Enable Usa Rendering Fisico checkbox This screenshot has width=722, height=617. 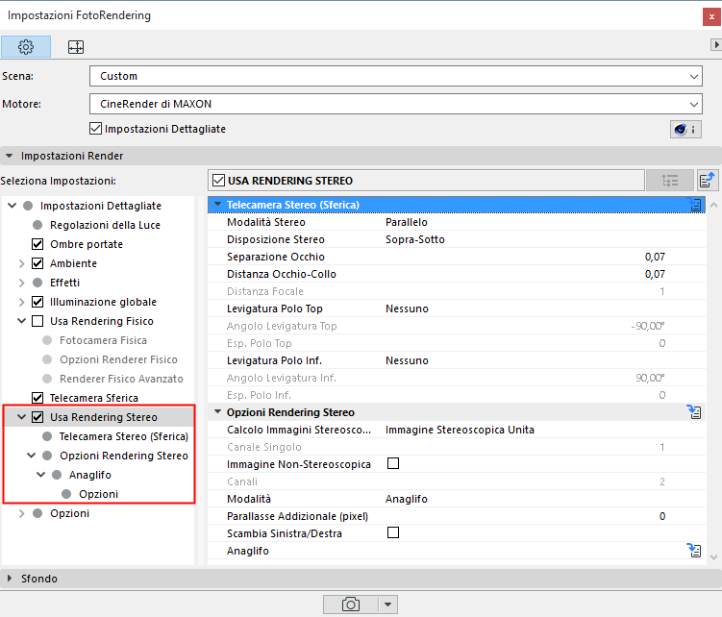click(37, 321)
